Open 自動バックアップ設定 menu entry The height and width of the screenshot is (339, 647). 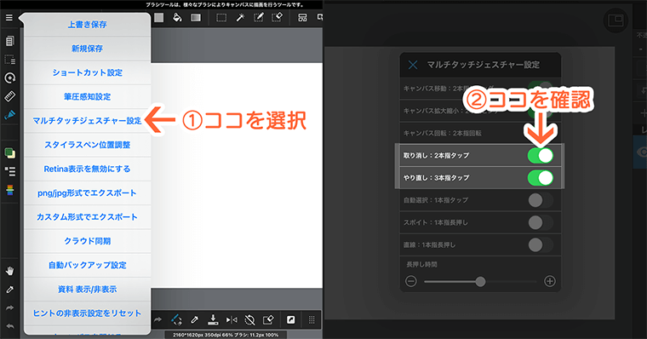click(x=87, y=265)
